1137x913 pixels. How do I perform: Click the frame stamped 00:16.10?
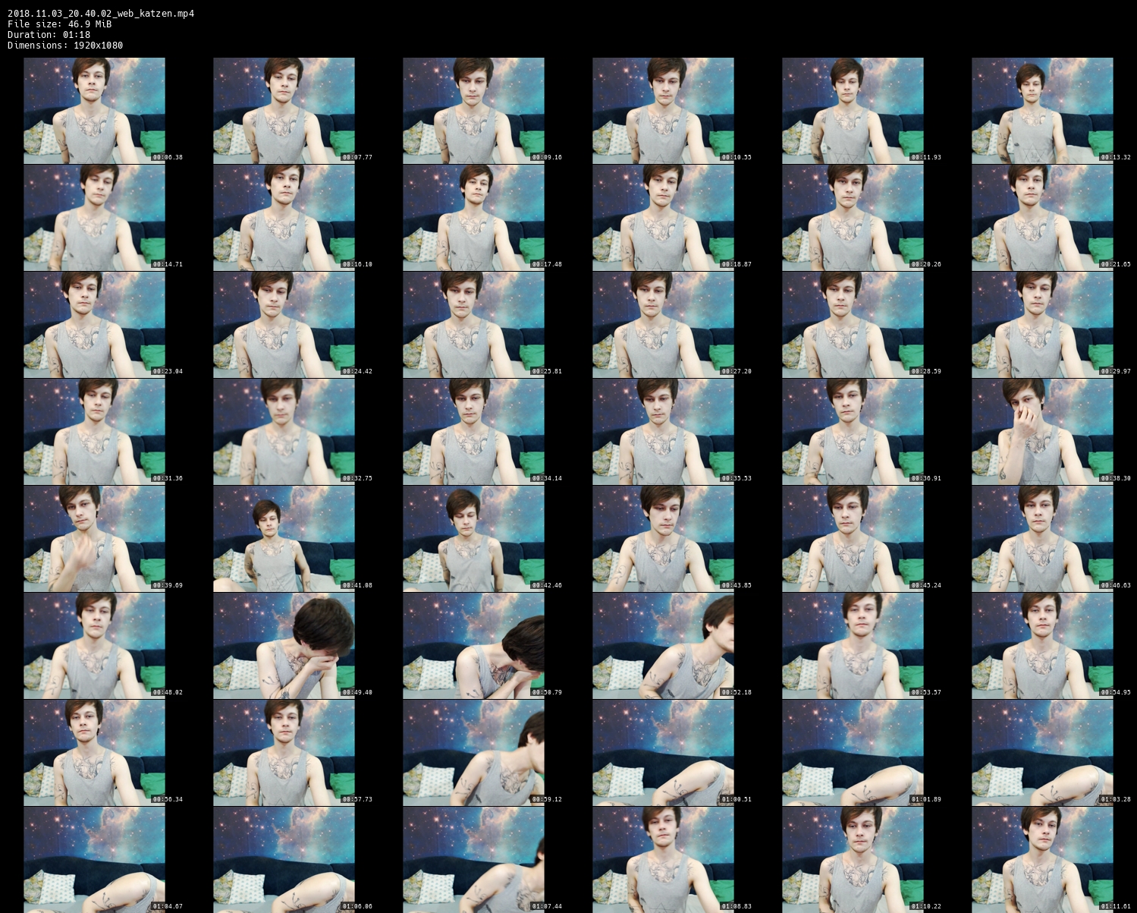[x=284, y=218]
